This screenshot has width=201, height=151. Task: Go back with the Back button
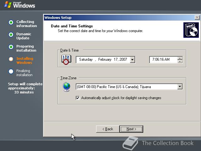[108, 129]
